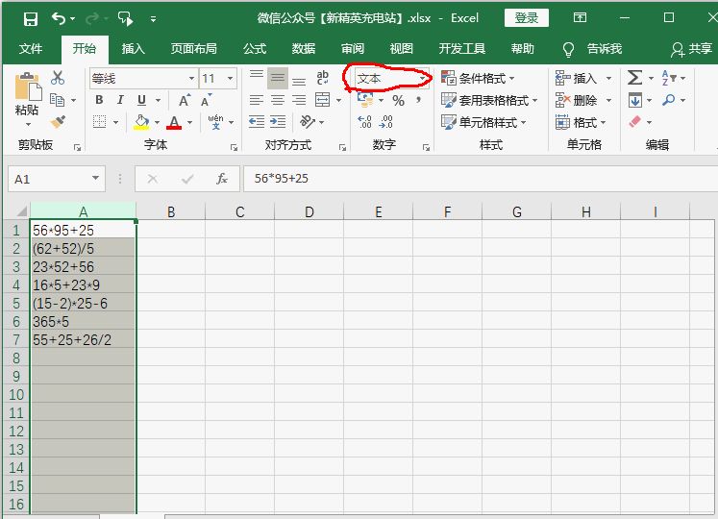
Task: Open 条件格式 conditional formatting menu
Action: click(x=478, y=79)
